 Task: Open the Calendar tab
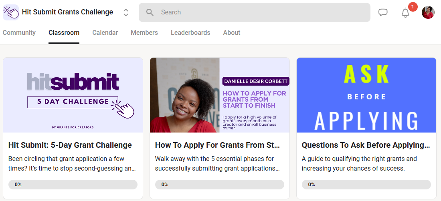click(x=105, y=32)
